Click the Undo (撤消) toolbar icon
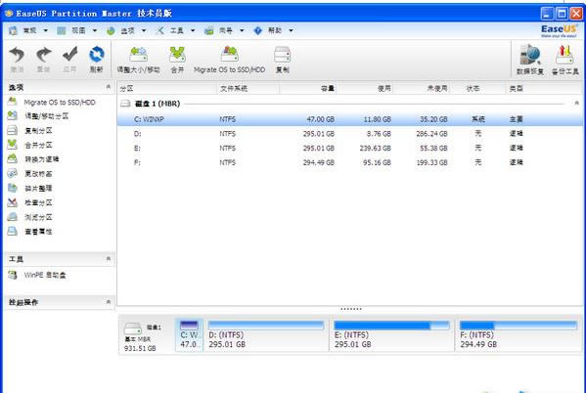 pyautogui.click(x=17, y=60)
